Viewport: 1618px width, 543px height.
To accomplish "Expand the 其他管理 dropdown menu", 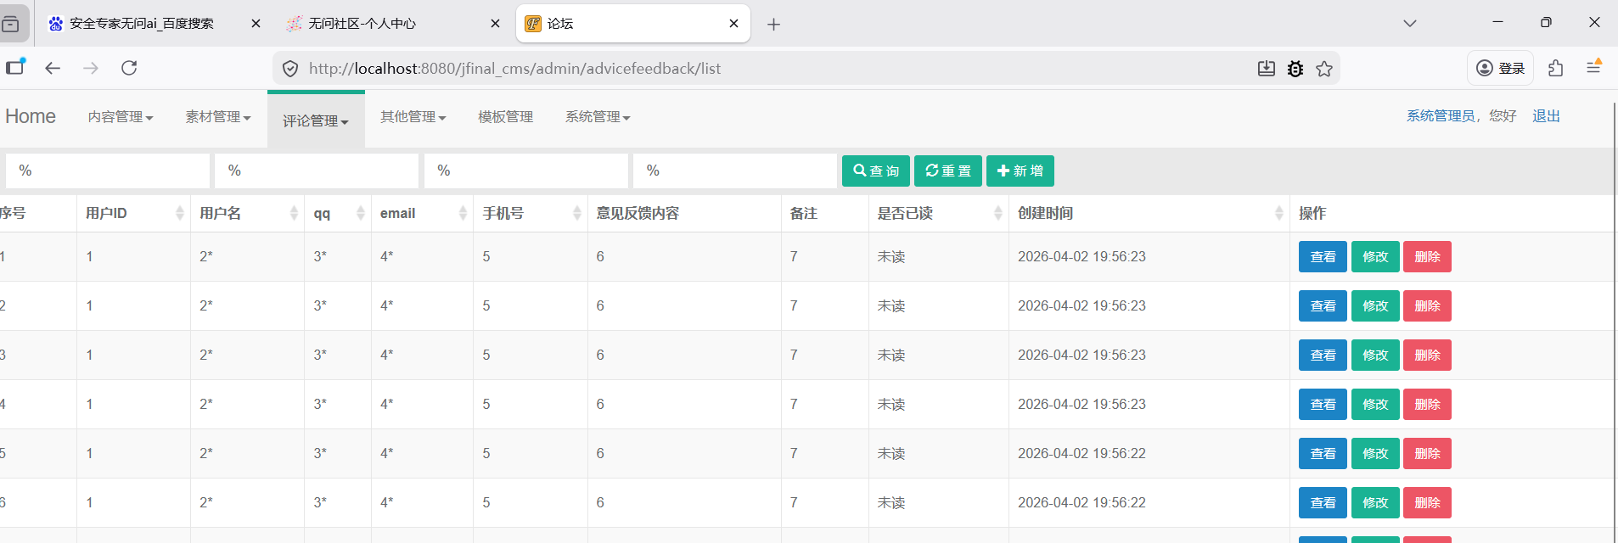I will [x=413, y=117].
